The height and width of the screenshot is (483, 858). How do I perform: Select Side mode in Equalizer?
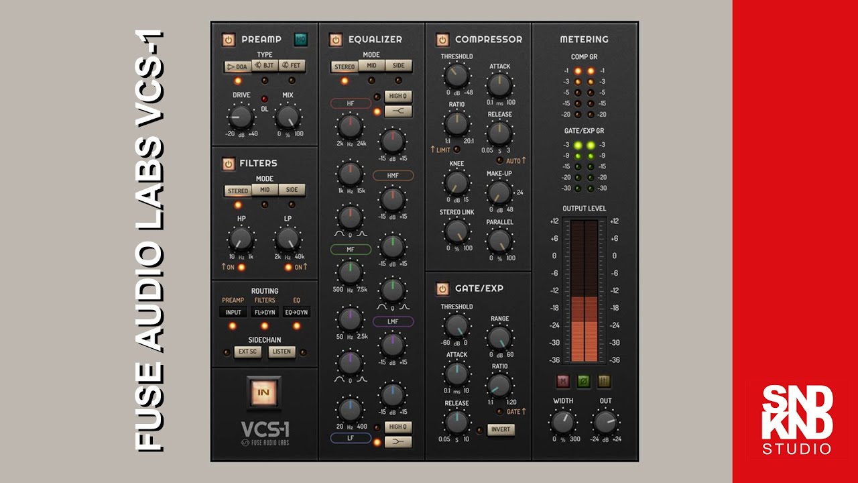point(398,66)
